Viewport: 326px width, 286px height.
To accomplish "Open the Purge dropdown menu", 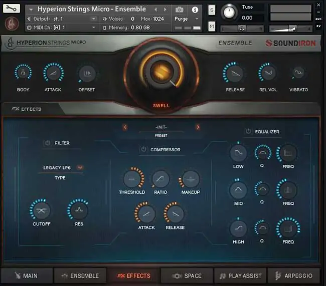I will pyautogui.click(x=186, y=19).
